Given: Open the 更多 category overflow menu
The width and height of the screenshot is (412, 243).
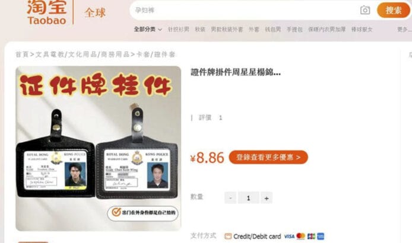Looking at the screenshot, I should coord(404,30).
